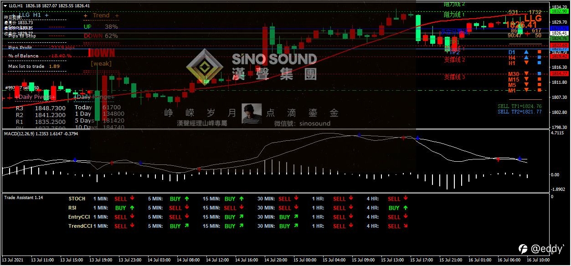
Task: Click the 5 Days range value 181420
Action: [x=113, y=121]
